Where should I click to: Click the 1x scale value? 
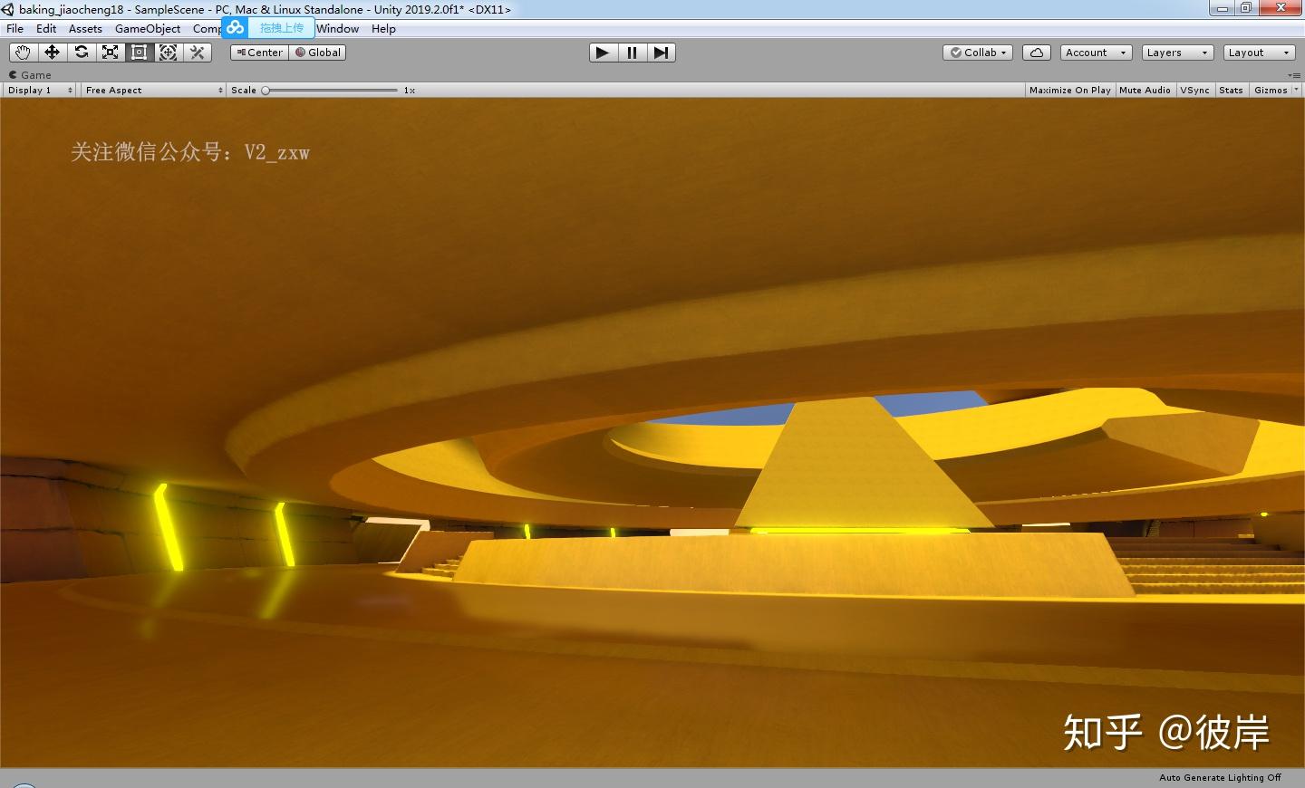(x=410, y=91)
